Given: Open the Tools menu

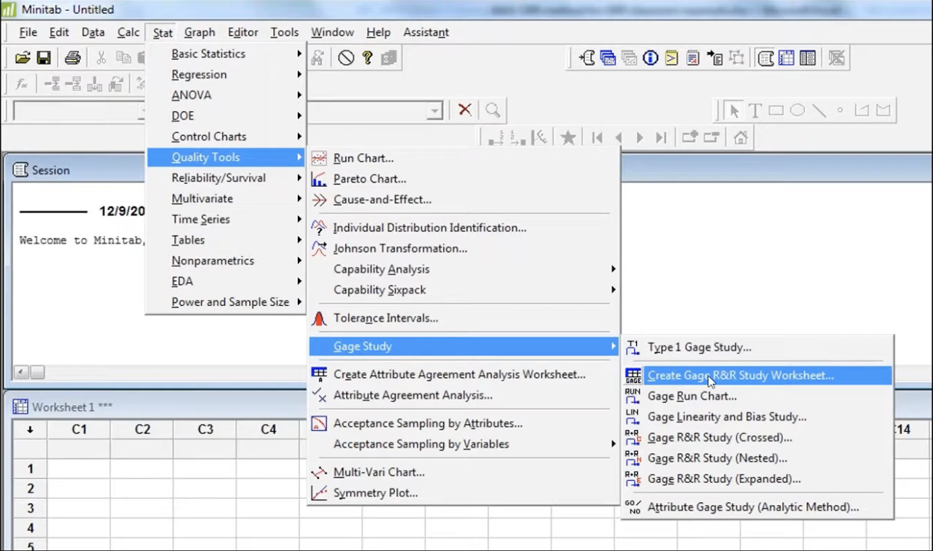Looking at the screenshot, I should pyautogui.click(x=284, y=32).
